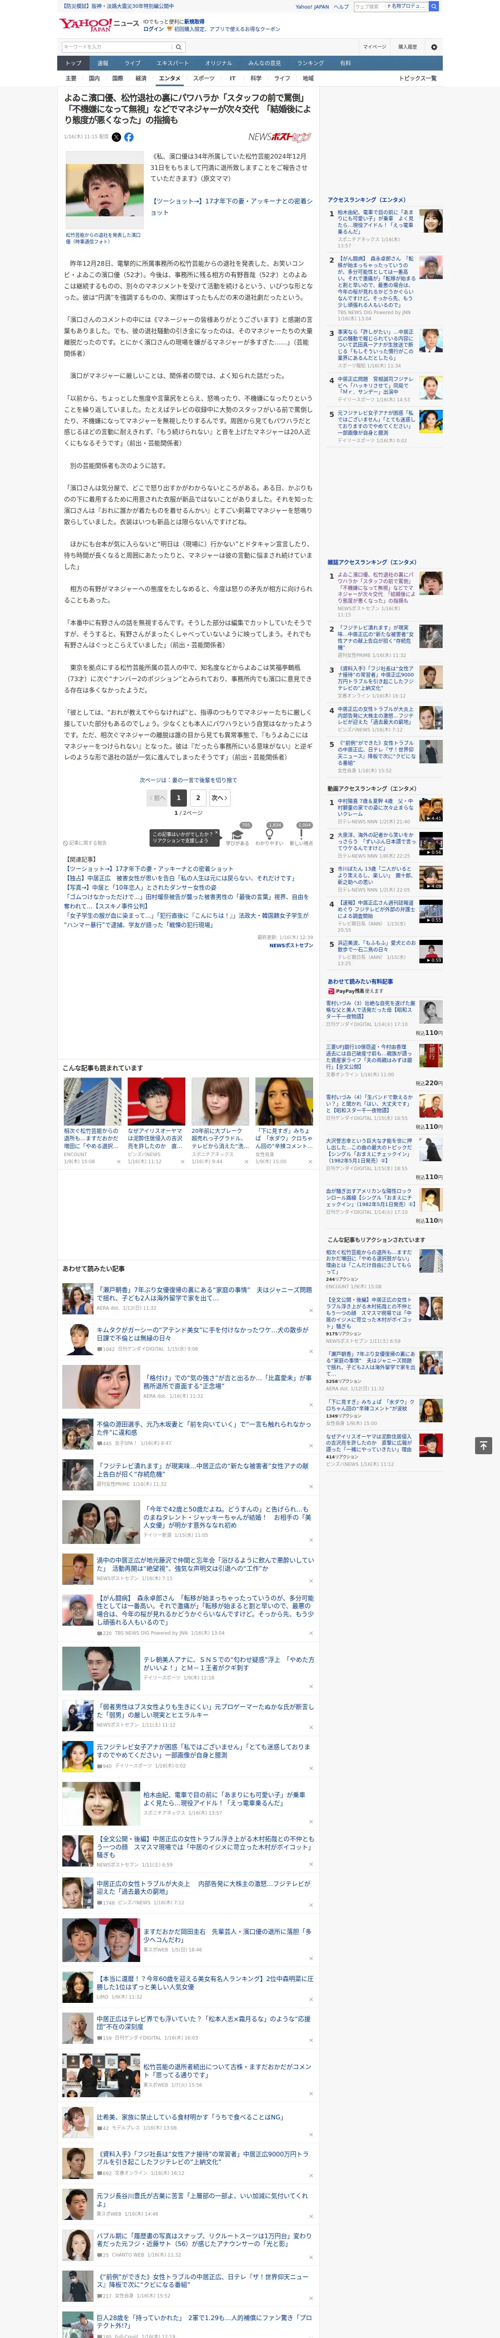Play video thumbnail for 中村陽喜 7歳＆夏幹 4歳
This screenshot has width=500, height=2338.
click(x=431, y=811)
